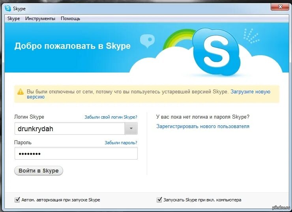Open the Инструменты menu
292x212 pixels.
(40, 19)
